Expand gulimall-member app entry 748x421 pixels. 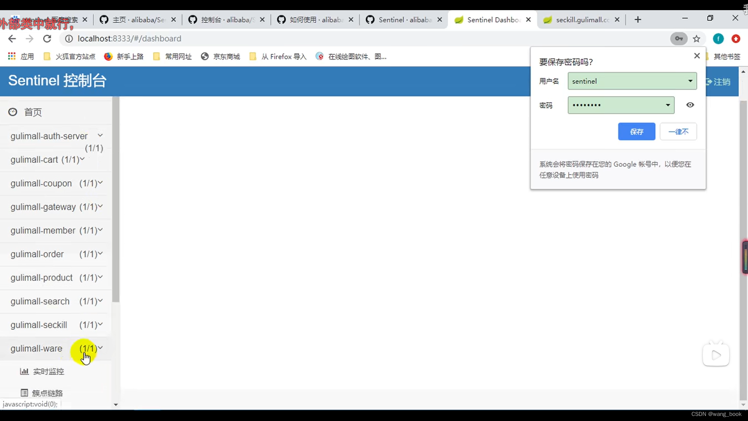(x=56, y=231)
